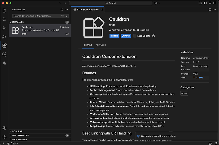Refresh the extensions list

tap(62, 9)
